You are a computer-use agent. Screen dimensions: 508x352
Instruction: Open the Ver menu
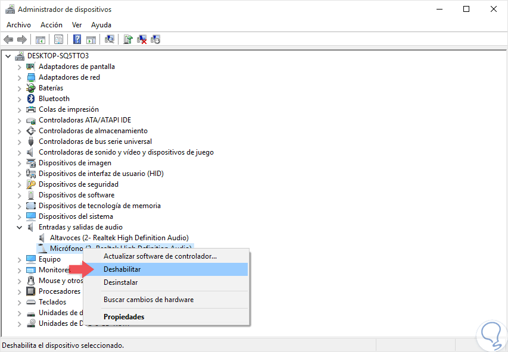coord(77,25)
